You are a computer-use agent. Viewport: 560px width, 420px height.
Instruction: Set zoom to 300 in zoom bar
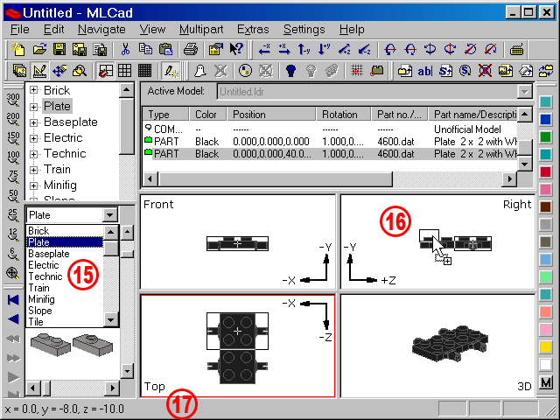coord(13,100)
